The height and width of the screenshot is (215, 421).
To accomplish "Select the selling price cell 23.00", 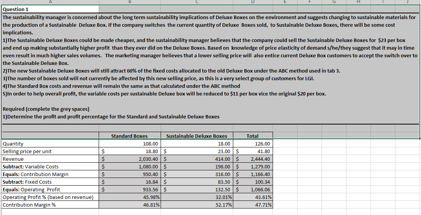I will pyautogui.click(x=197, y=151).
